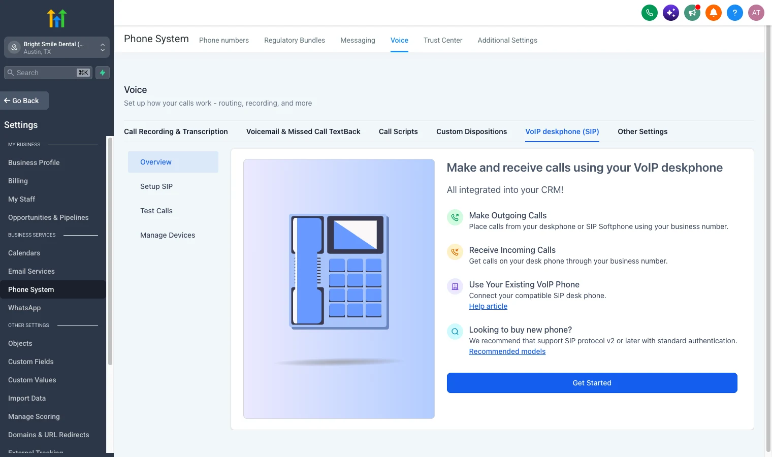Open the AT user avatar menu
This screenshot has height=457, width=772.
pos(756,13)
